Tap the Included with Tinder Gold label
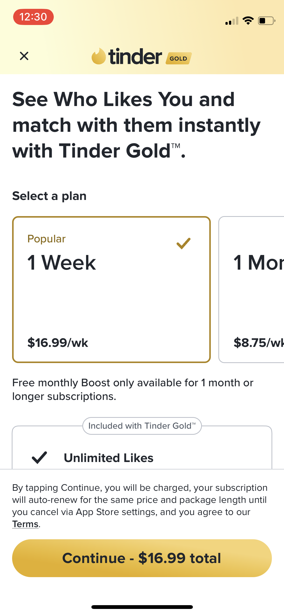 142,426
